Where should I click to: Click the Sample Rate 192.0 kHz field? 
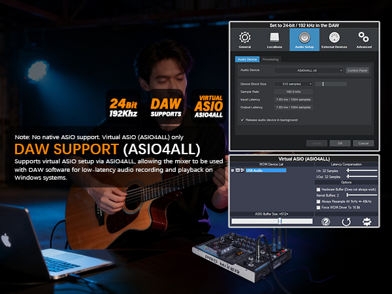pyautogui.click(x=293, y=91)
